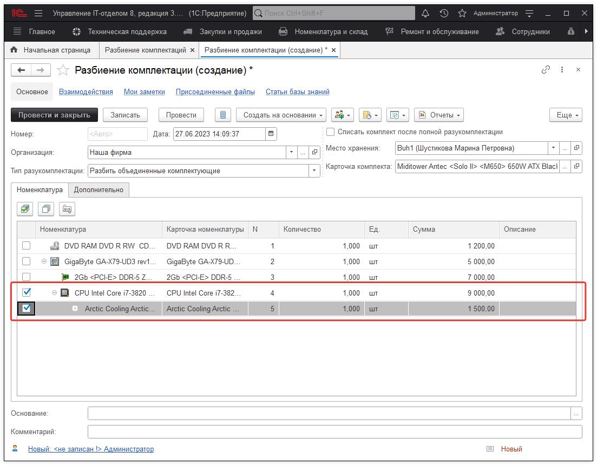
Task: Expand the Create based on dropdown
Action: pyautogui.click(x=281, y=115)
